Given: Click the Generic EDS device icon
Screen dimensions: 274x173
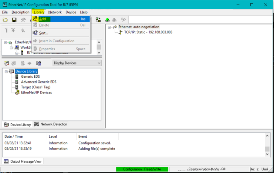Looking at the screenshot, I should click(17, 77).
